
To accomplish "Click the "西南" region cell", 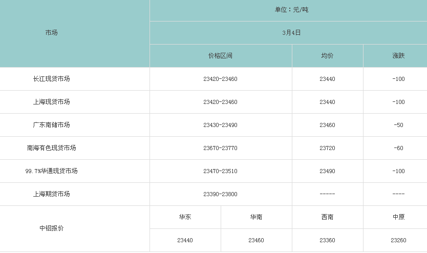I will coord(327,217).
